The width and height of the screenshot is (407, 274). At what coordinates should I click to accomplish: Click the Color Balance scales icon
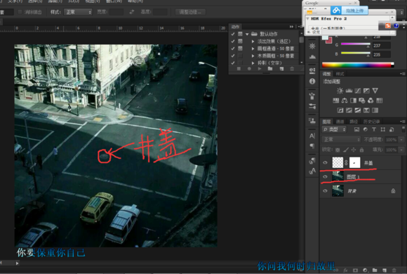[x=345, y=100]
